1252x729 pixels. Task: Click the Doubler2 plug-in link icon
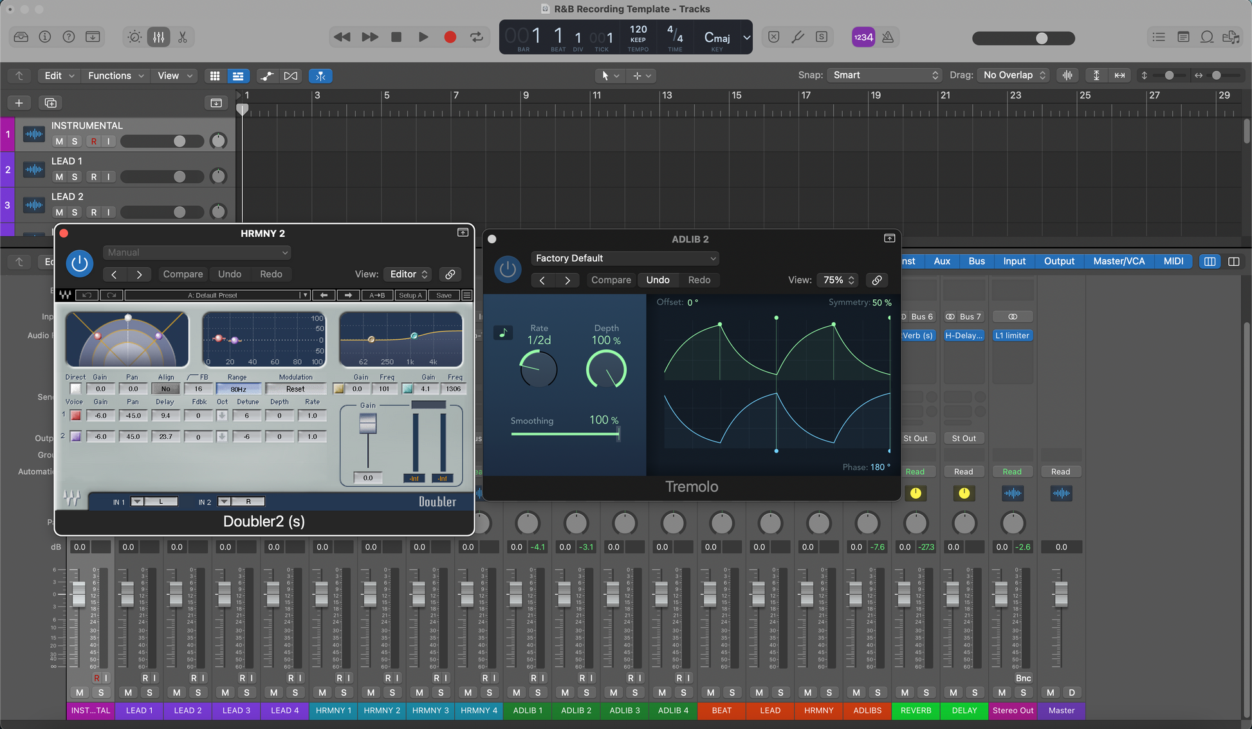[x=450, y=274]
